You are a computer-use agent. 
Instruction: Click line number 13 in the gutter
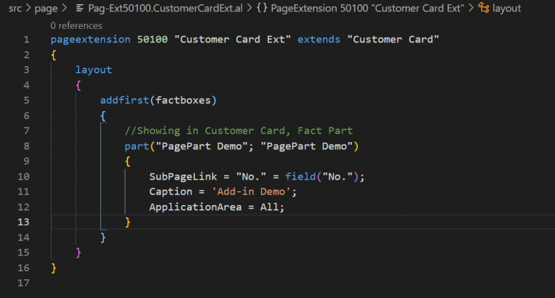point(25,222)
